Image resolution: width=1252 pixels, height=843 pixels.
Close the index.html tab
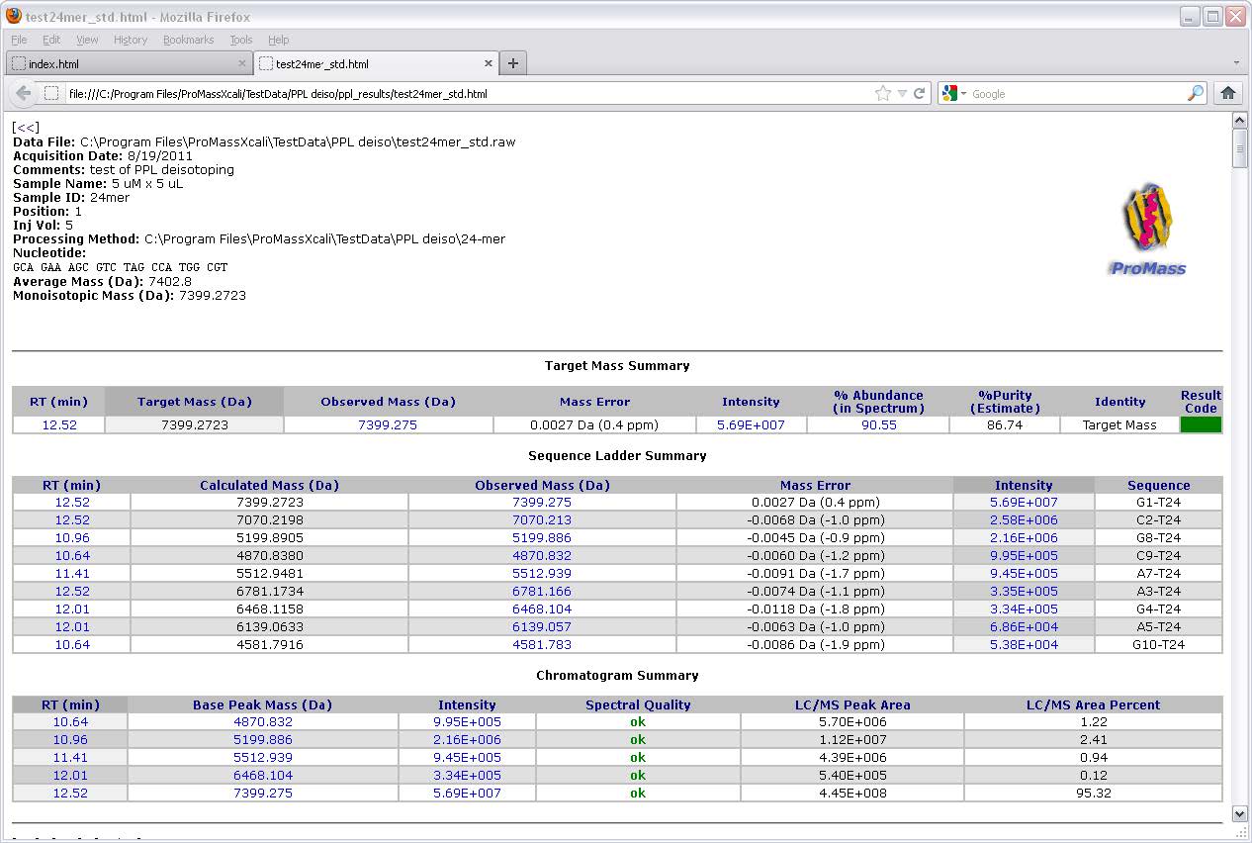(242, 63)
